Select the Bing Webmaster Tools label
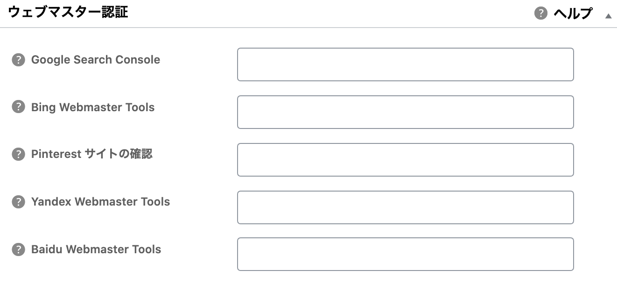This screenshot has height=285, width=617. click(x=93, y=107)
